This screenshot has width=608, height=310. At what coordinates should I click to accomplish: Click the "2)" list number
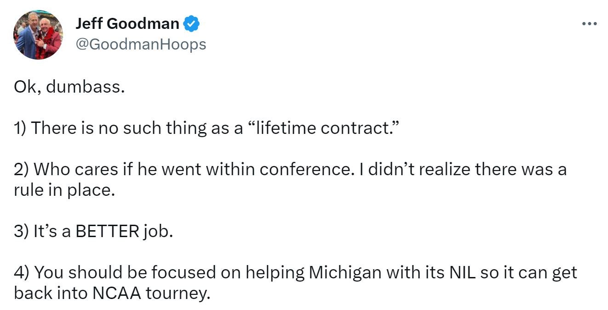pyautogui.click(x=22, y=169)
